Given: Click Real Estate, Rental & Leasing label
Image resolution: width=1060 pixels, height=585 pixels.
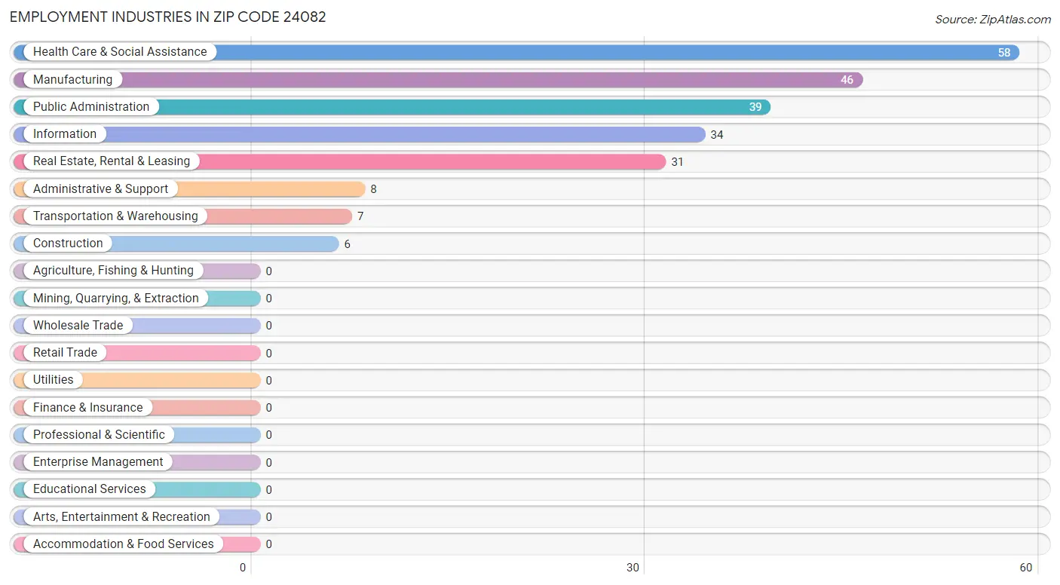Looking at the screenshot, I should point(112,161).
